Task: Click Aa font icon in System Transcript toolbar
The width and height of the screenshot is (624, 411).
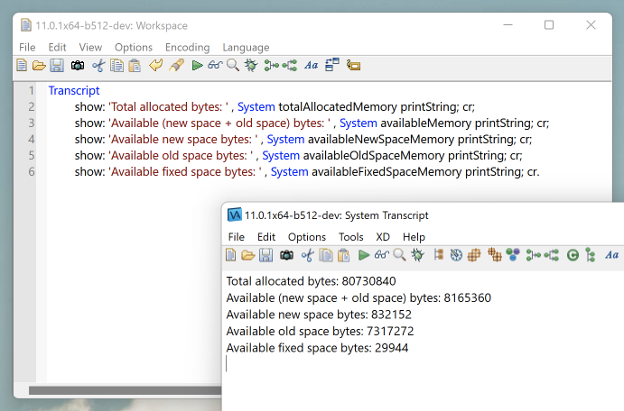Action: pos(611,255)
